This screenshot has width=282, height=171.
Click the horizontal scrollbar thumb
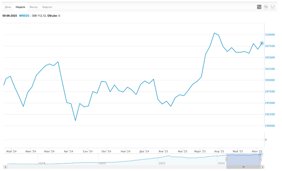click(243, 167)
